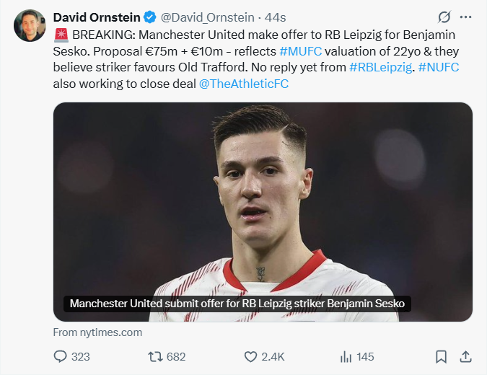Screen dimensions: 487x375
Task: Like the tweet with heart icon
Action: point(251,356)
